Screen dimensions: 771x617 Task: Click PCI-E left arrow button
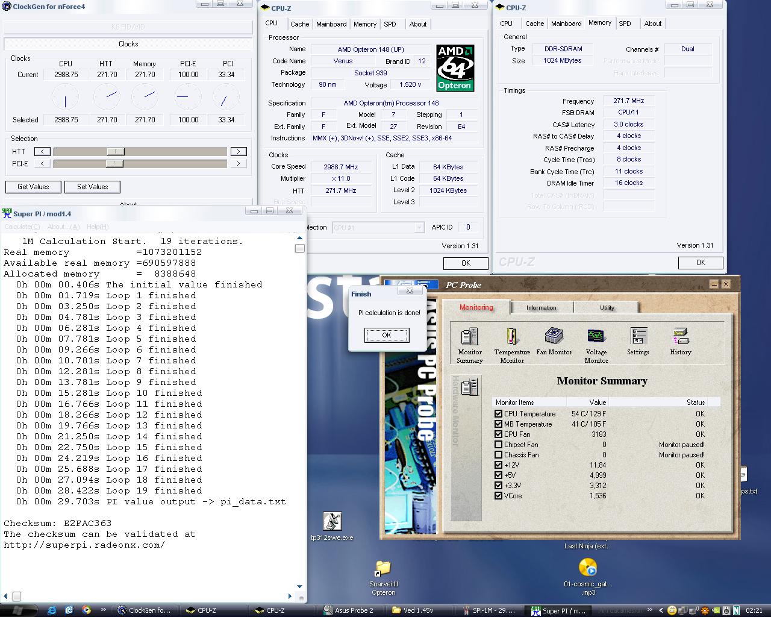pyautogui.click(x=42, y=163)
